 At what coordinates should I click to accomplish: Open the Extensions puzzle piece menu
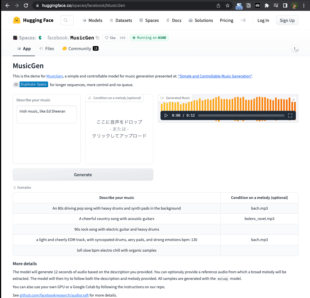tap(267, 5)
